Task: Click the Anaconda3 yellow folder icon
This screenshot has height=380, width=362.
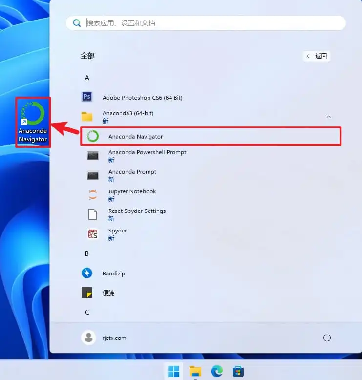Action: (x=87, y=117)
